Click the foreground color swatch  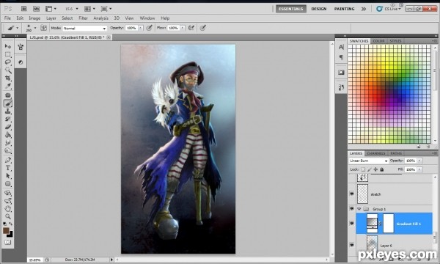tap(6, 230)
